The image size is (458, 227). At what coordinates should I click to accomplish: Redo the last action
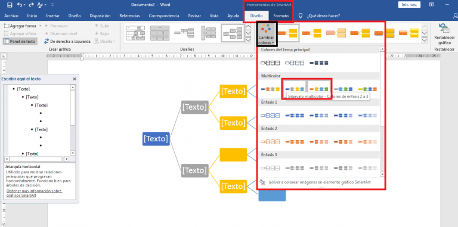[32, 5]
